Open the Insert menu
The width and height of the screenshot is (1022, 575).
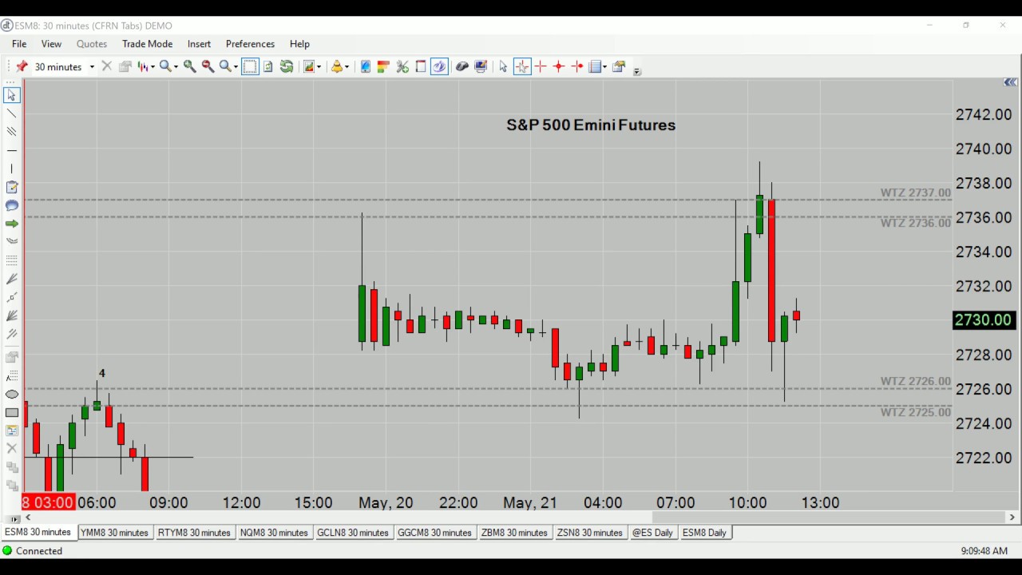pyautogui.click(x=199, y=44)
